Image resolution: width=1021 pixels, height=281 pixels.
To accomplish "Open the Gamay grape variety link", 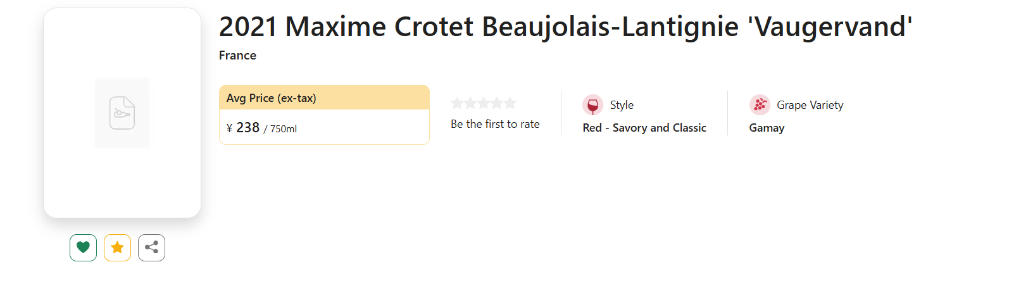I will pos(767,128).
